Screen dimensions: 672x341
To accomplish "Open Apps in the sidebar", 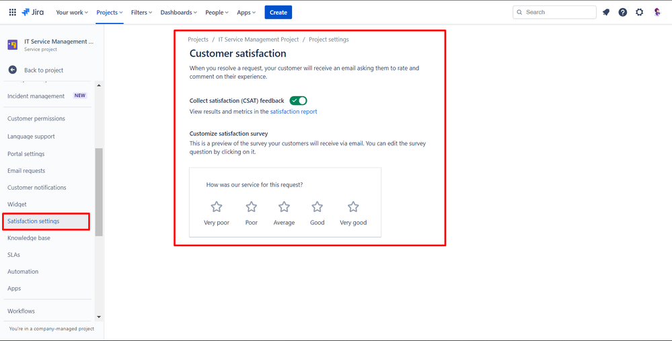I will coord(14,289).
